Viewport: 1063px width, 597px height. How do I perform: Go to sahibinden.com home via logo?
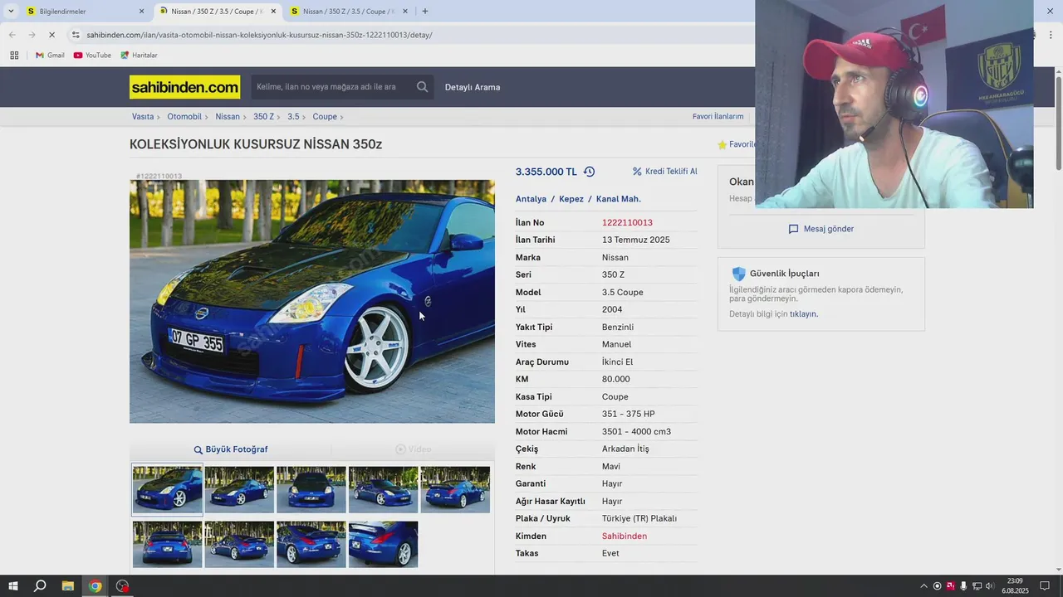click(x=184, y=87)
